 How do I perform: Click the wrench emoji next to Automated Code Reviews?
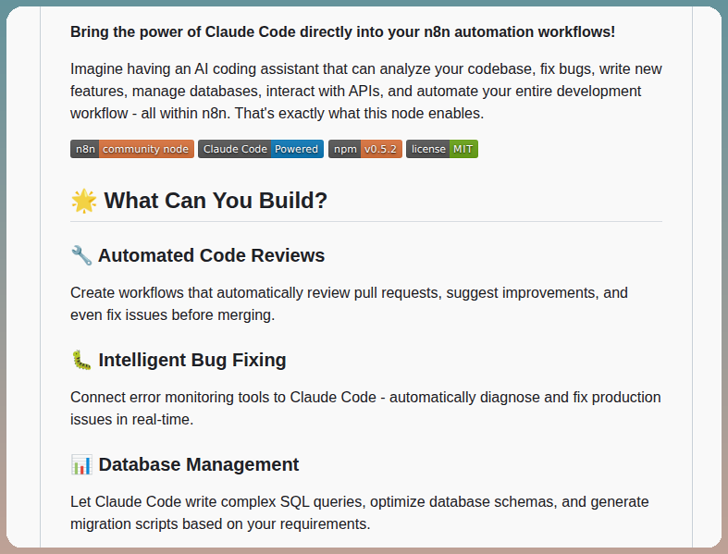tap(81, 255)
